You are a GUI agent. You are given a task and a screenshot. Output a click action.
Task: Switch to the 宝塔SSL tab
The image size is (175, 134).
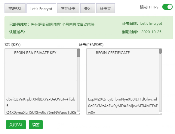click(x=15, y=8)
